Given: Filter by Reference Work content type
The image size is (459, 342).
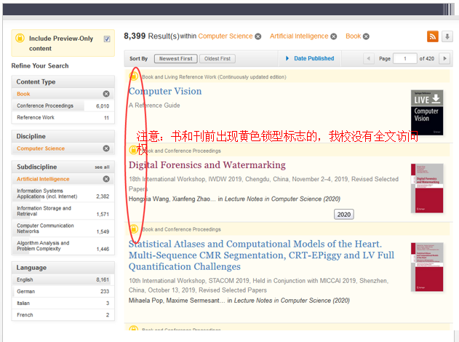Looking at the screenshot, I should click(x=63, y=117).
